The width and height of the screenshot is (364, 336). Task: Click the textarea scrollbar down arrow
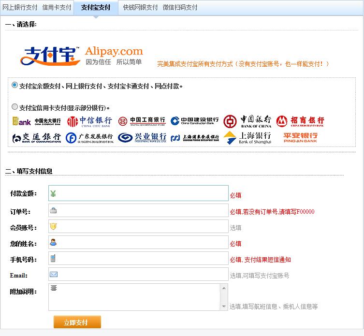[x=224, y=307]
